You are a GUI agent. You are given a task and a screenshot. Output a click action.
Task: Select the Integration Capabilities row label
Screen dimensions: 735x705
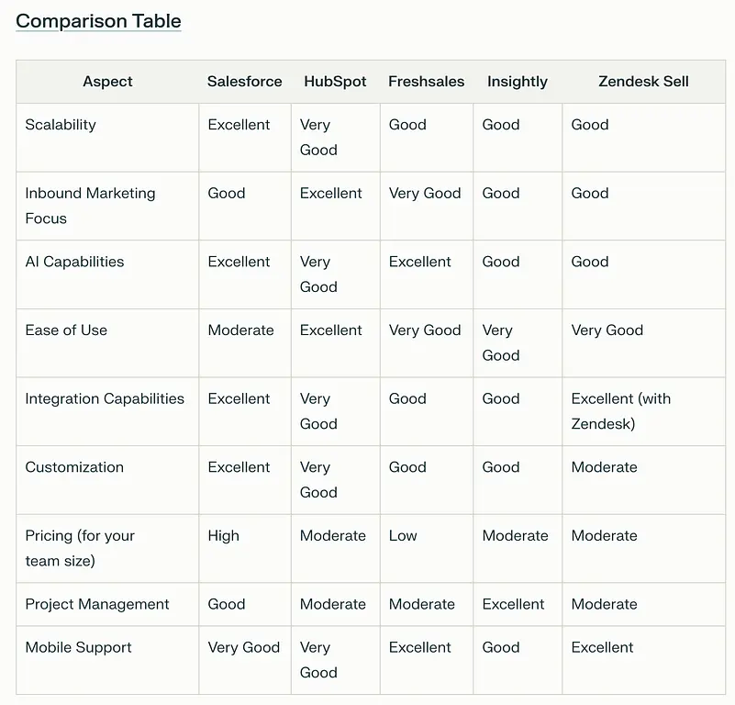point(105,399)
